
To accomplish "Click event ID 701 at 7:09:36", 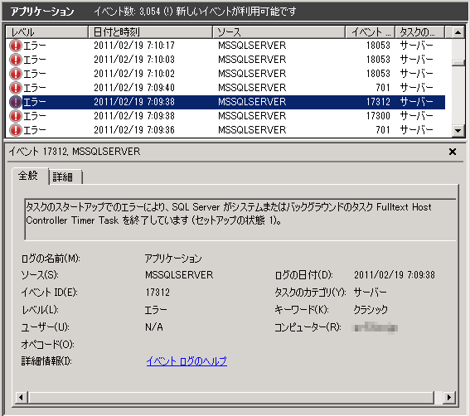I will tap(383, 130).
